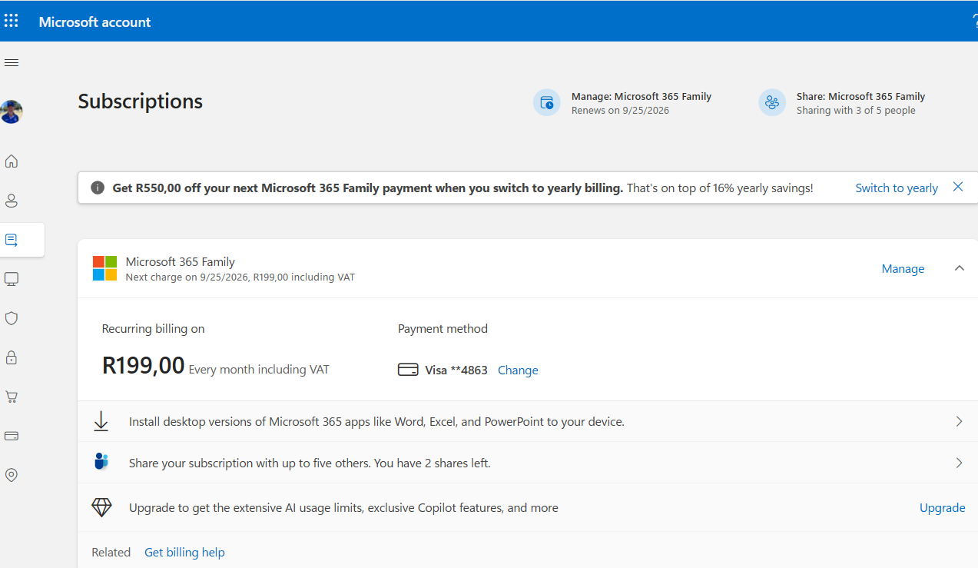Click the Subscriptions page heading
The width and height of the screenshot is (978, 568).
[x=141, y=101]
